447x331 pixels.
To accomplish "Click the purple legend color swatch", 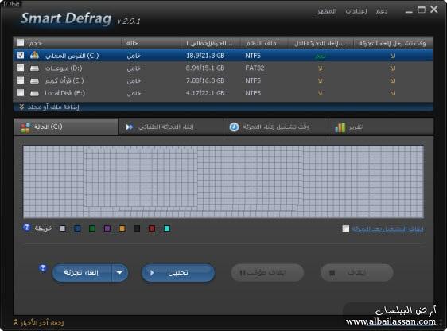I will [x=107, y=228].
